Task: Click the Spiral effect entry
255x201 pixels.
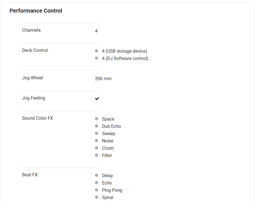Action: click(x=107, y=198)
